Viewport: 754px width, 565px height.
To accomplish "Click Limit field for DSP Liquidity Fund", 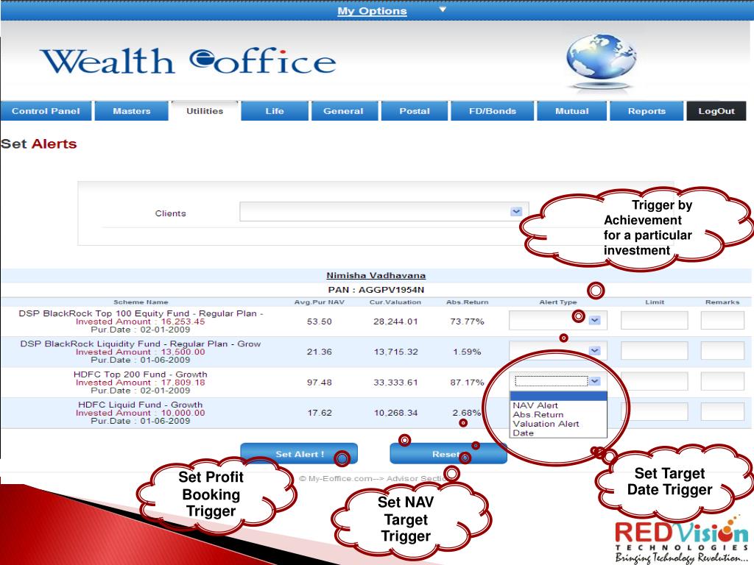I will (655, 351).
